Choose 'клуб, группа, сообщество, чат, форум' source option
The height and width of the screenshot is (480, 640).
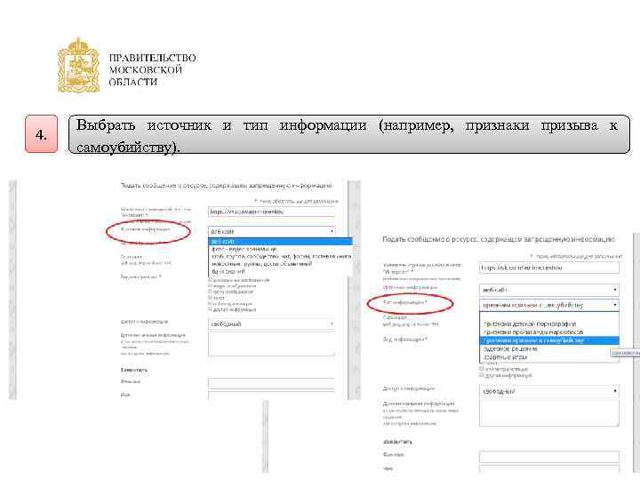280,256
